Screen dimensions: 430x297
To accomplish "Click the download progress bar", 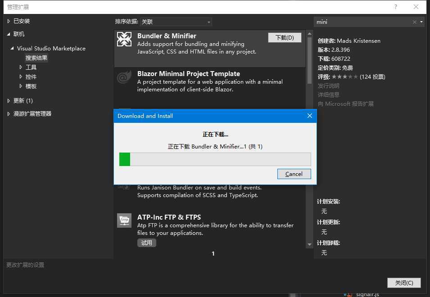I will pos(215,159).
